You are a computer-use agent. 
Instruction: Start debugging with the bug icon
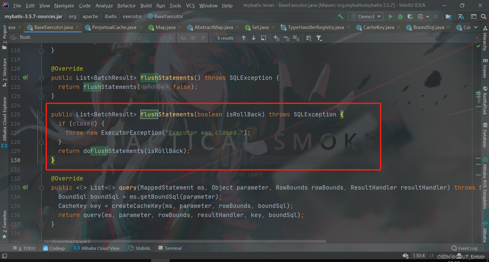point(400,17)
